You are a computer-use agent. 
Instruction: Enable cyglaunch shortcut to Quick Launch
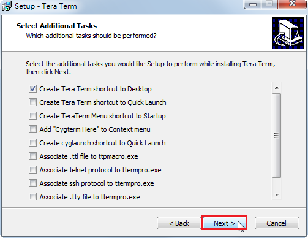pos(32,143)
